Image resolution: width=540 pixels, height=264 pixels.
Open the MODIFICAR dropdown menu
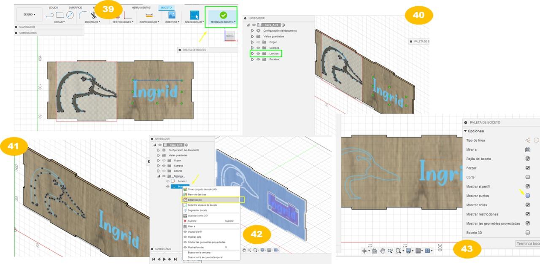pos(92,22)
